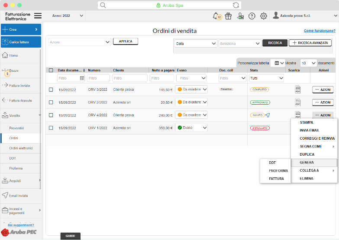This screenshot has height=240, width=339.
Task: Click the Azienda prova S.r.l. profile icon
Action: (x=276, y=15)
